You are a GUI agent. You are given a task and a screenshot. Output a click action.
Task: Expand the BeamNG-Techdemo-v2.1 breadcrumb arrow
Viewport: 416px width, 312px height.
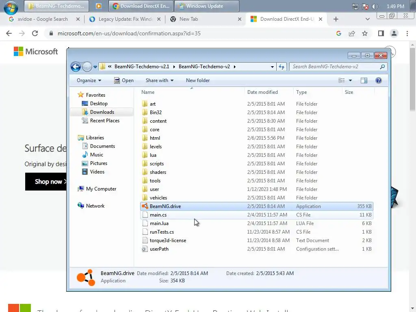coord(174,67)
